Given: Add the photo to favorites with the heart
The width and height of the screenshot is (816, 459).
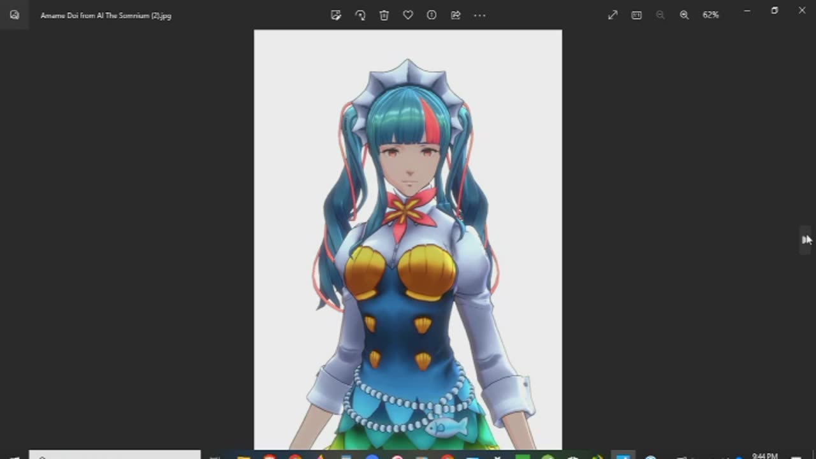Looking at the screenshot, I should [408, 15].
